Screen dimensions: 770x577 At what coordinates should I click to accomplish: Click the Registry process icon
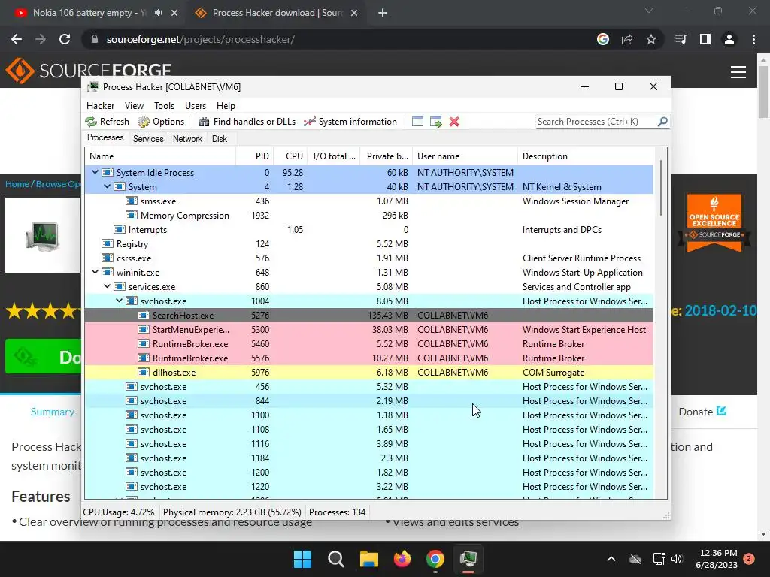(x=107, y=244)
